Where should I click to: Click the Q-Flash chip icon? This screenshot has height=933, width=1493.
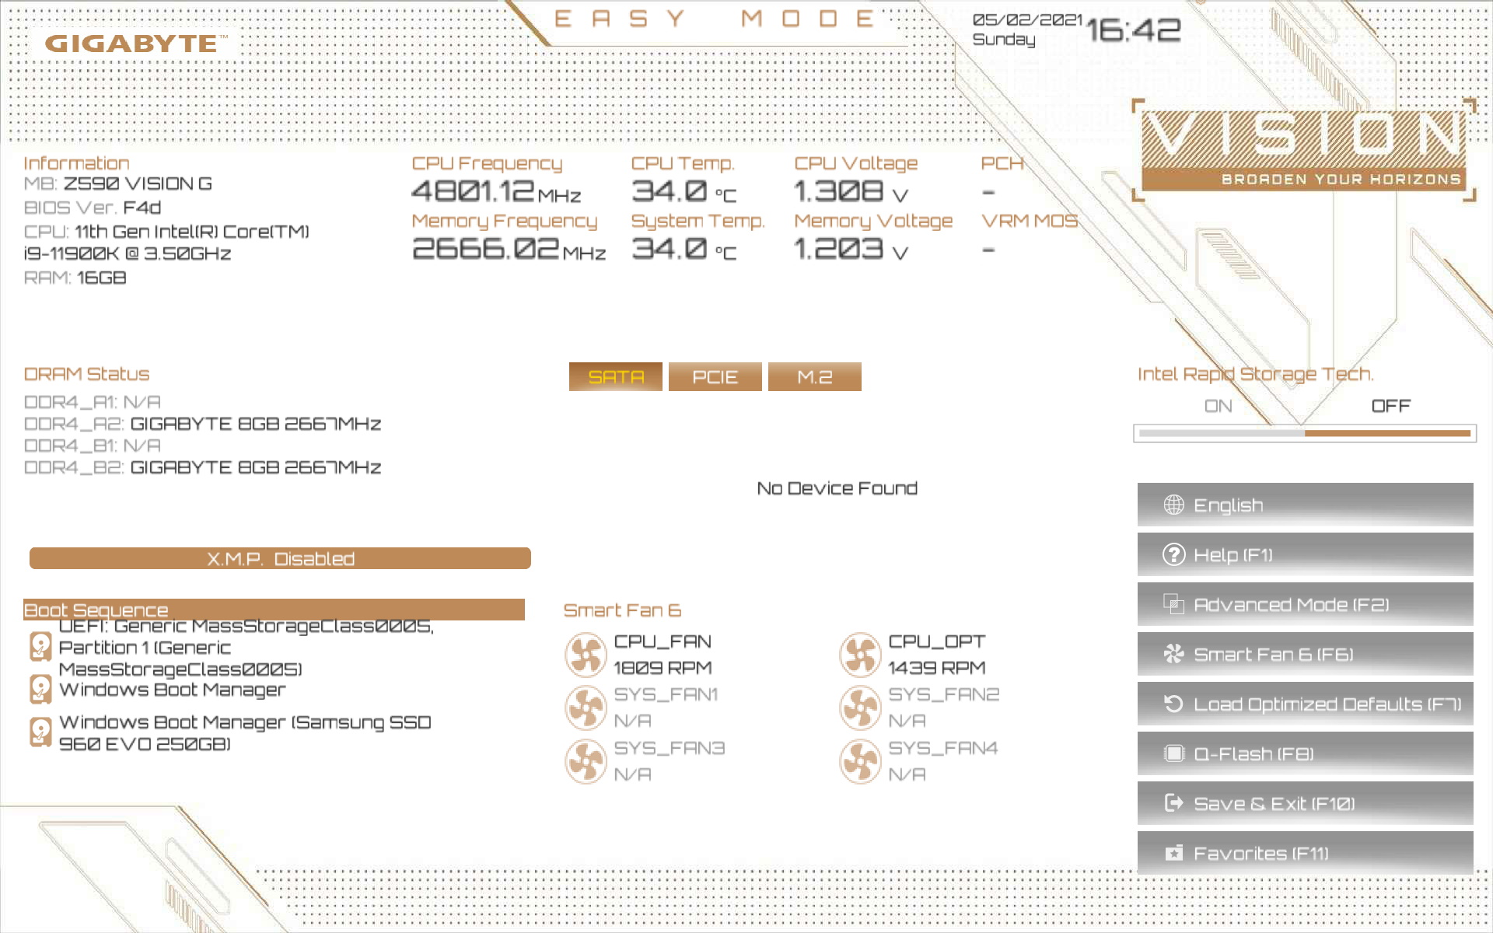pos(1173,753)
